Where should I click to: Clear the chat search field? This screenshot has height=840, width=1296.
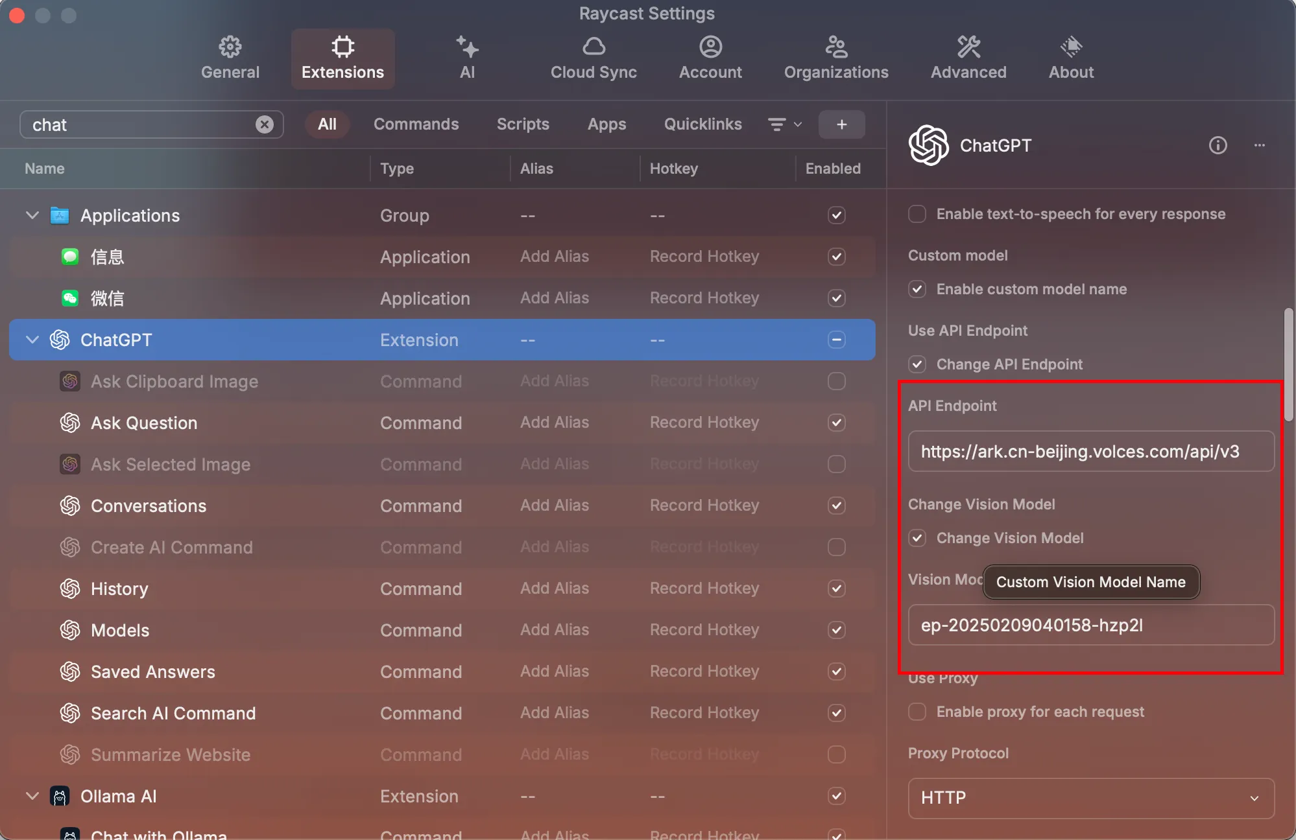tap(264, 124)
